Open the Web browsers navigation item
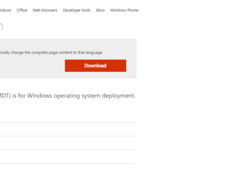The height and width of the screenshot is (181, 242). tap(45, 10)
